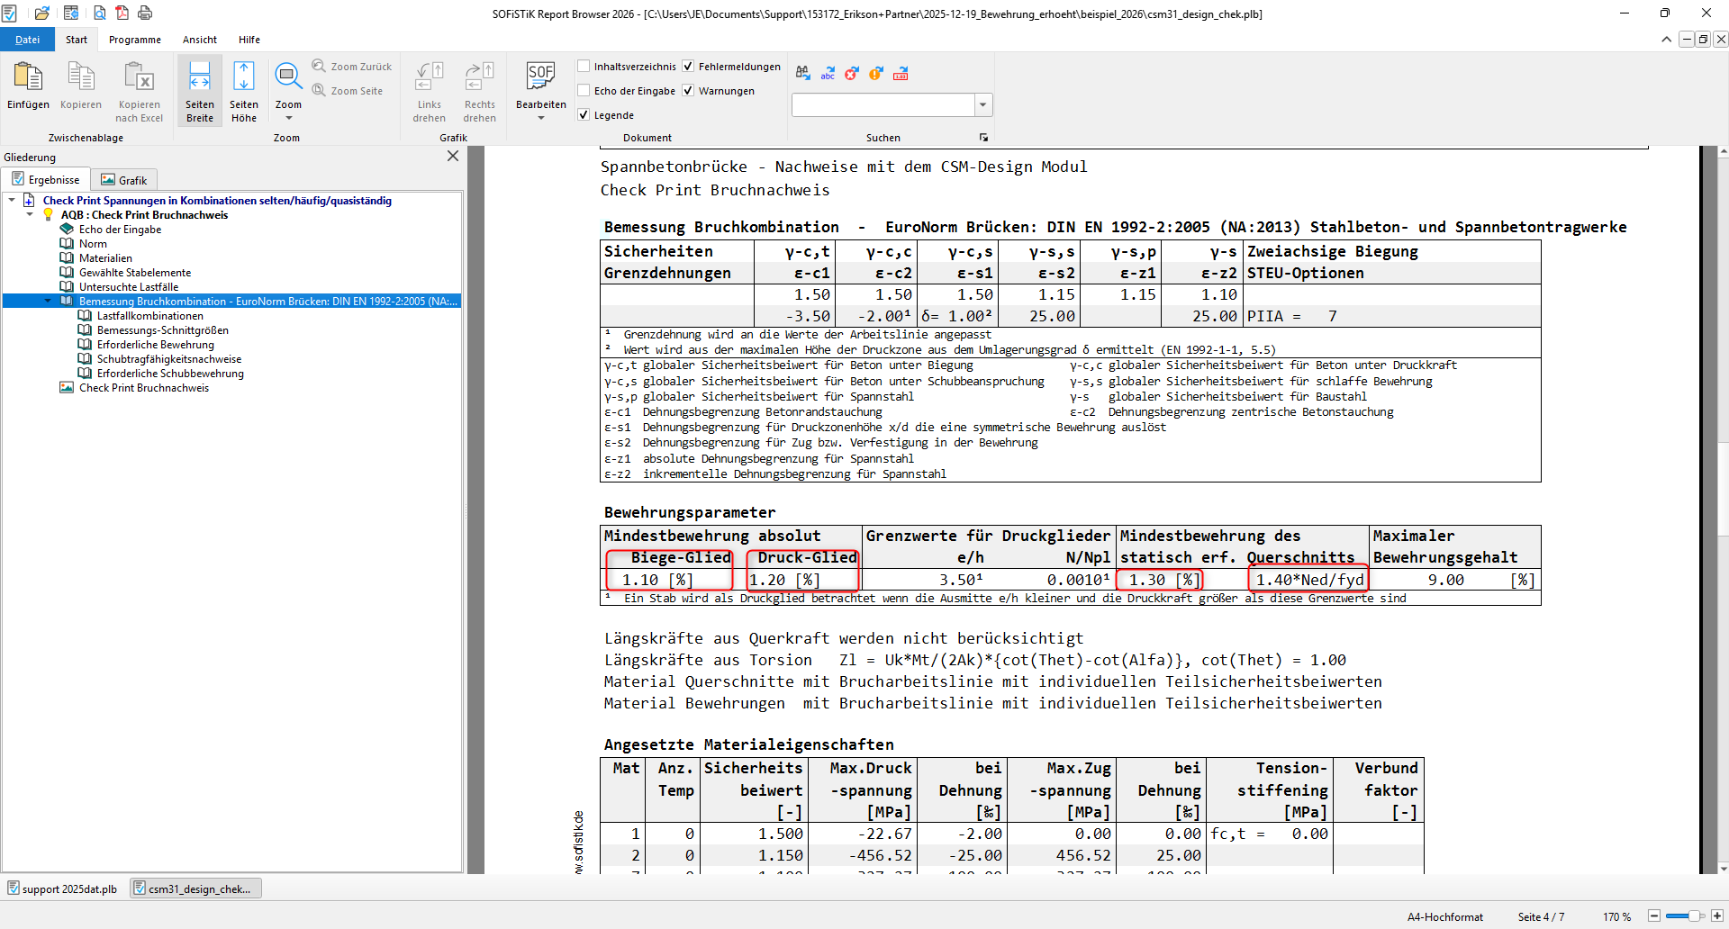Click the next warning search icon

[x=876, y=74]
